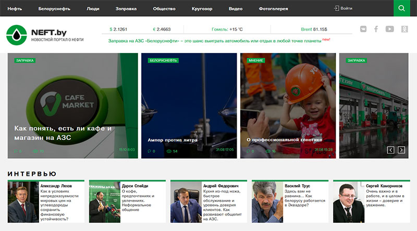Open Александр Ляхов interview photo
The height and width of the screenshot is (231, 417).
pos(23,202)
